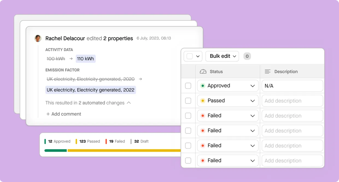Click the arrow icon after 100 kWh

(71, 59)
